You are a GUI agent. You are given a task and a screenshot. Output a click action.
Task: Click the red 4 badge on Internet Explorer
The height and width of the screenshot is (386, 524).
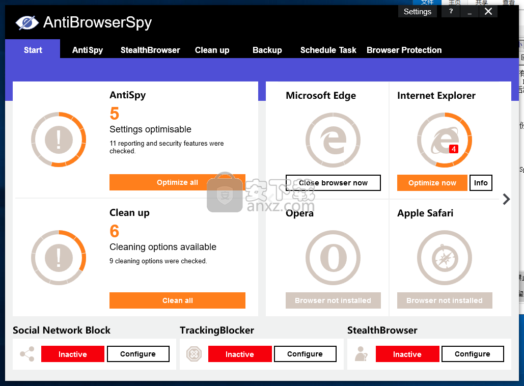pos(454,149)
